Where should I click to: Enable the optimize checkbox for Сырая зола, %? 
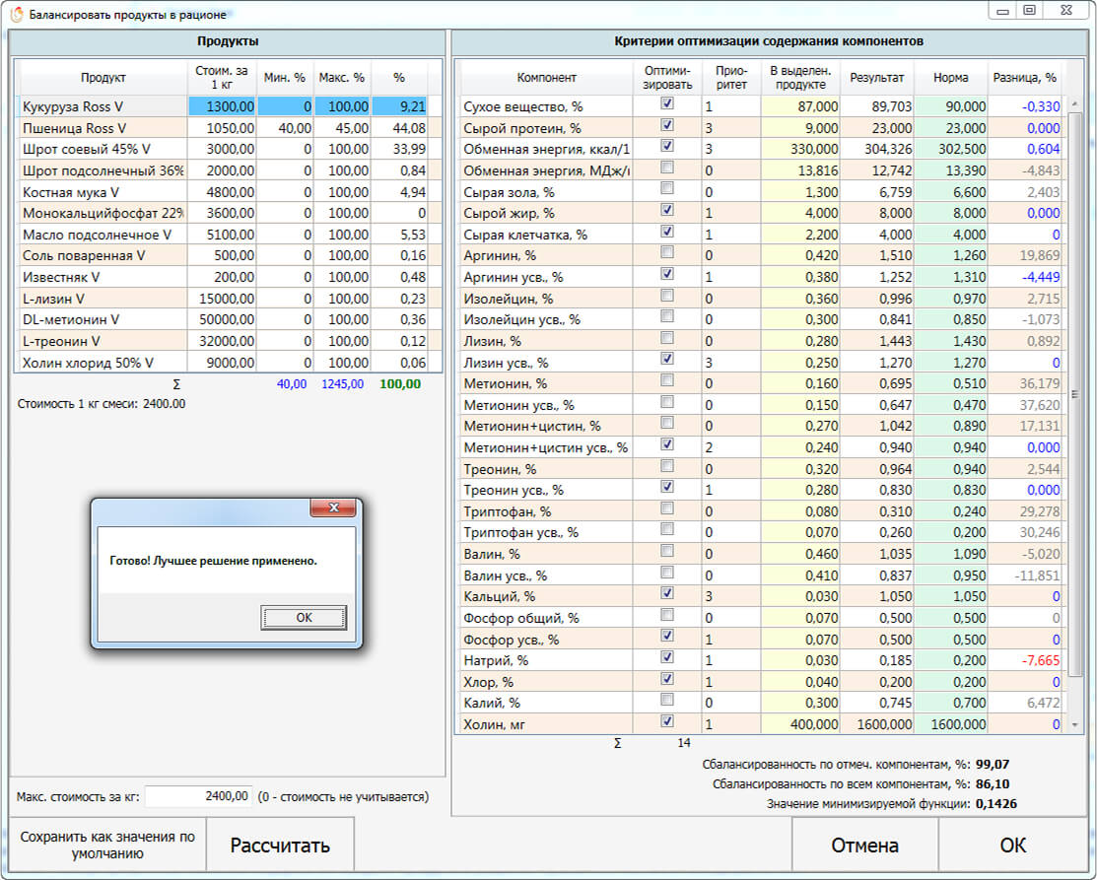667,188
